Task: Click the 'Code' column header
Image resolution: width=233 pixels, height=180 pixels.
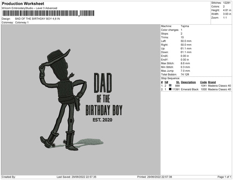Action: (203, 82)
